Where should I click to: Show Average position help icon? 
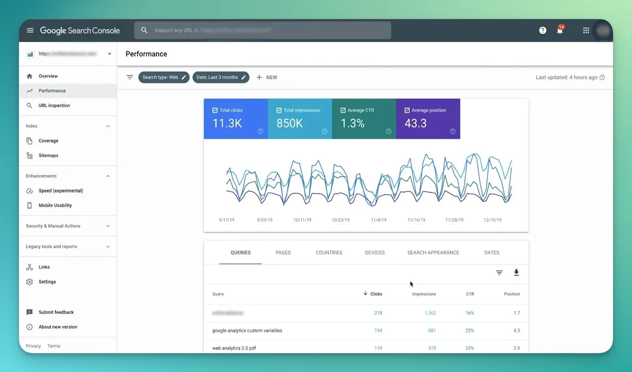click(453, 131)
